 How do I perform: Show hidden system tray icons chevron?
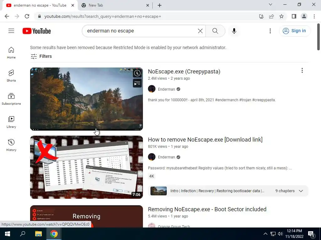pyautogui.click(x=265, y=234)
